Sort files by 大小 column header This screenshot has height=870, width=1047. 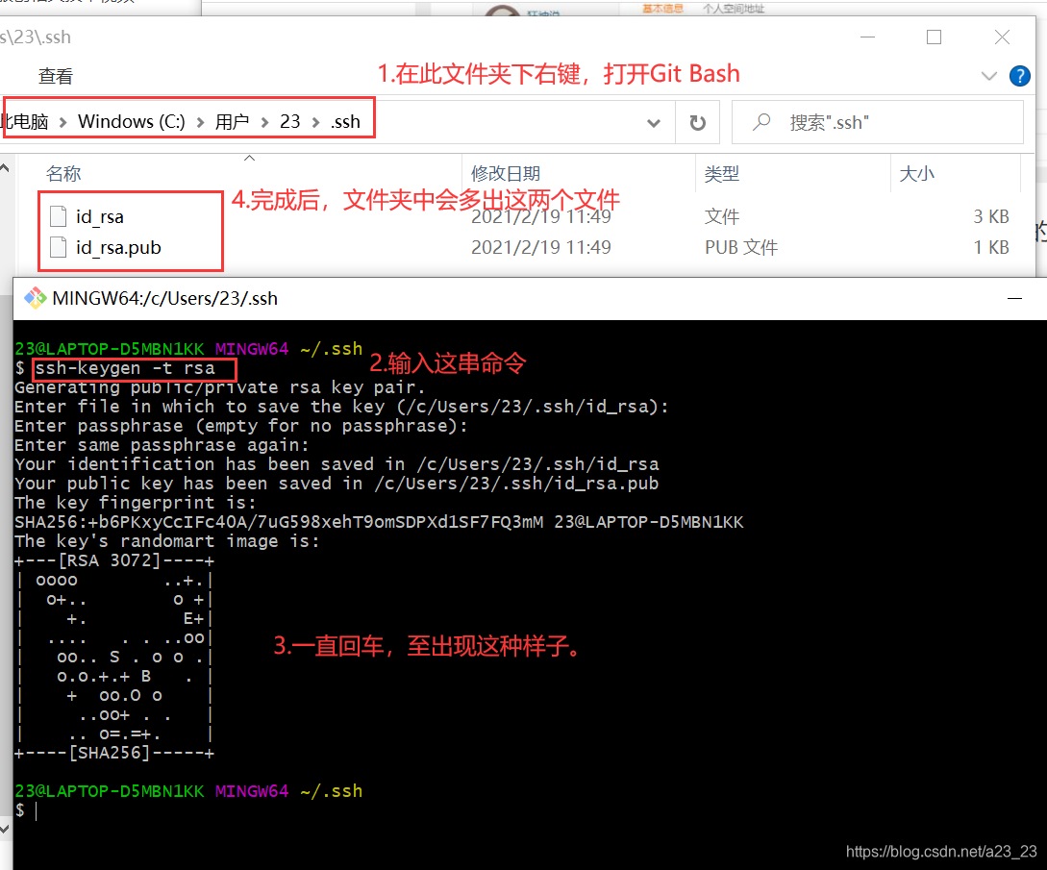[x=917, y=174]
